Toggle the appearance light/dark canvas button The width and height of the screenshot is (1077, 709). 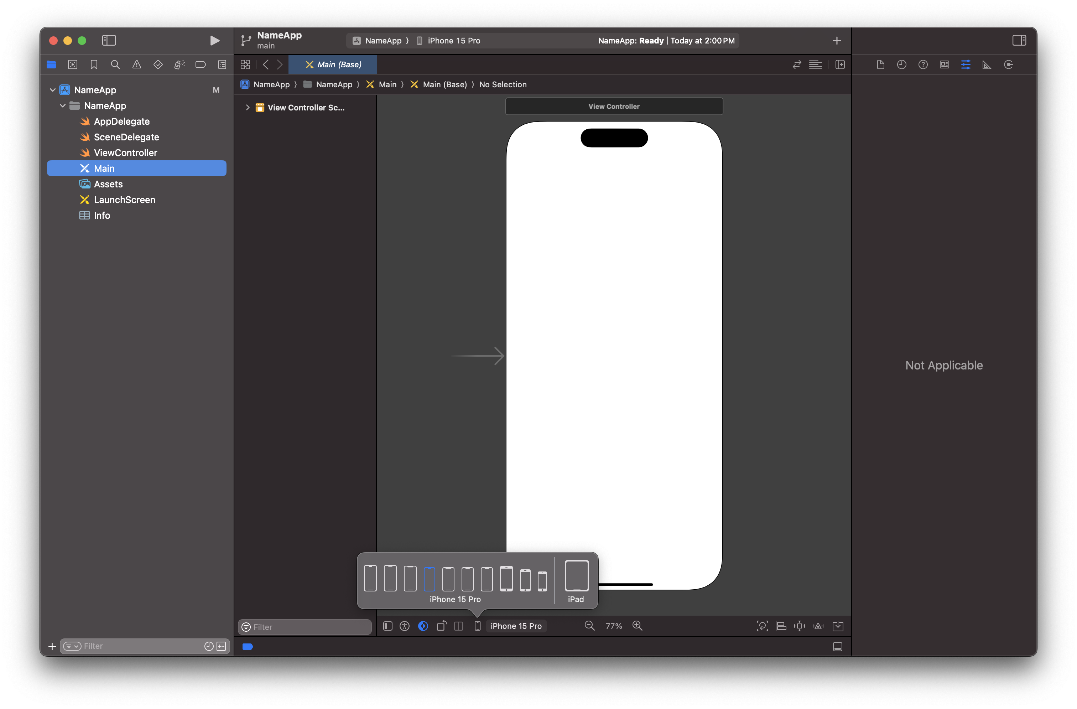tap(423, 626)
